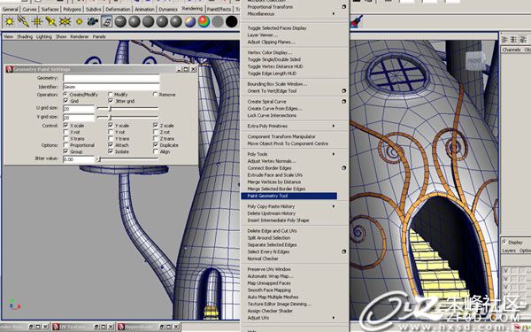Screen dimensions: 531x332
Task: Click the Jitter value input field
Action: tap(79, 159)
